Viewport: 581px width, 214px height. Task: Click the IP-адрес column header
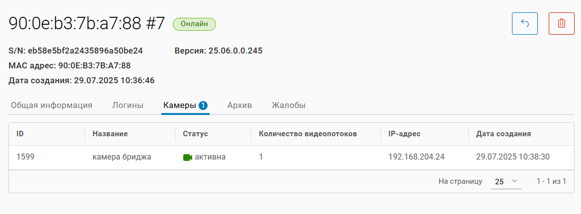[405, 134]
